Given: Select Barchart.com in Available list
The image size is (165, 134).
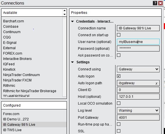Looking at the screenshot, I should pos(13,21).
